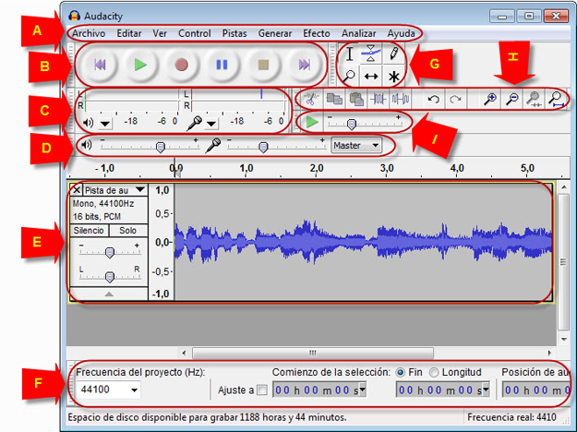
Task: Close the audio track with X button
Action: pos(77,190)
